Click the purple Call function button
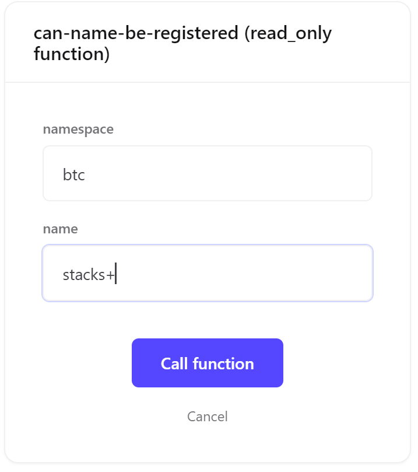The height and width of the screenshot is (472, 418). coord(207,363)
